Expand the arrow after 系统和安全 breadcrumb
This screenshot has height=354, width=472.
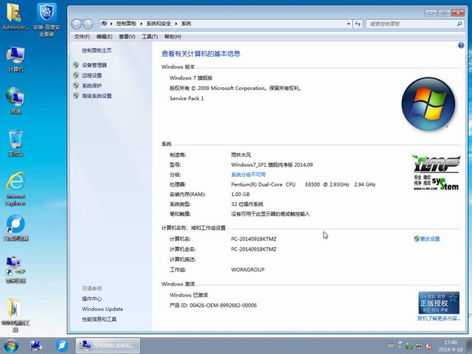pos(176,24)
